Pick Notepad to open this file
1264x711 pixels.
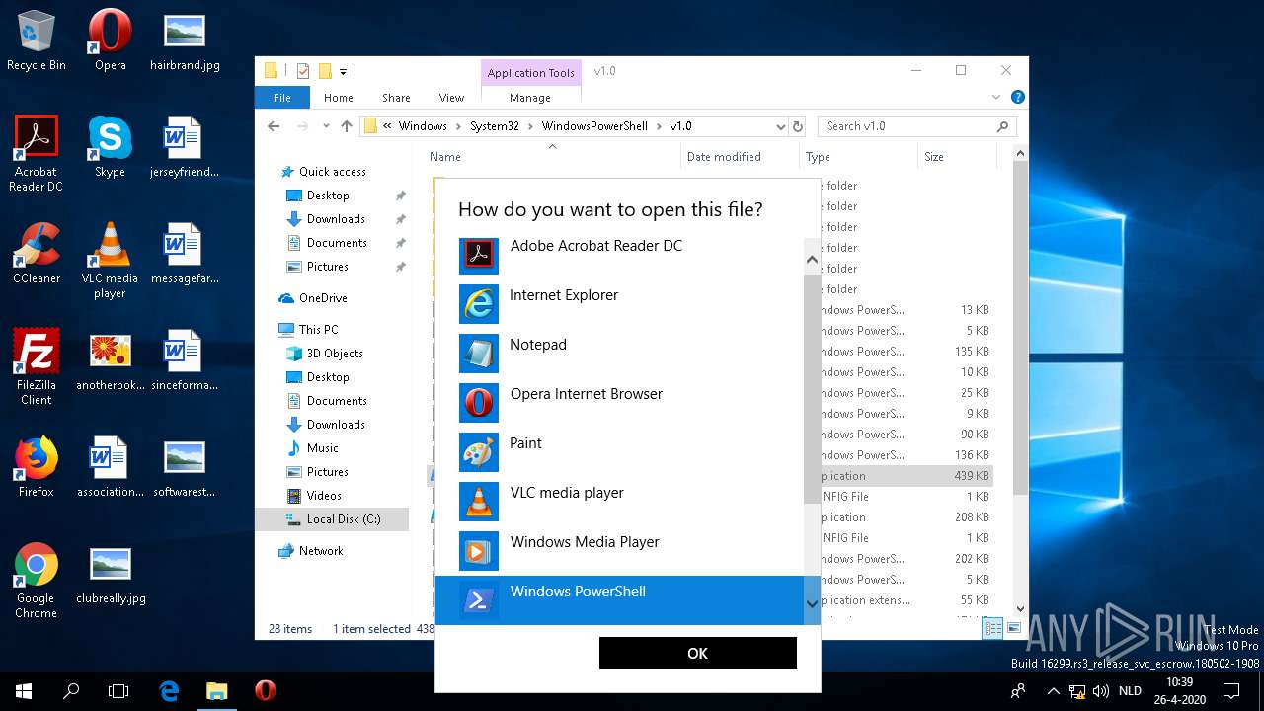[x=619, y=354]
